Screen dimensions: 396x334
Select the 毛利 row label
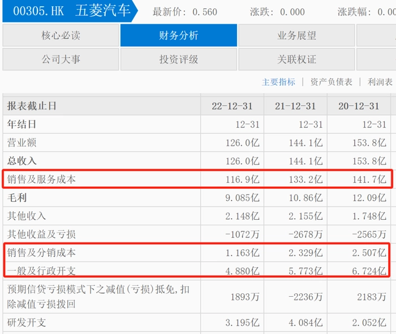click(x=17, y=198)
